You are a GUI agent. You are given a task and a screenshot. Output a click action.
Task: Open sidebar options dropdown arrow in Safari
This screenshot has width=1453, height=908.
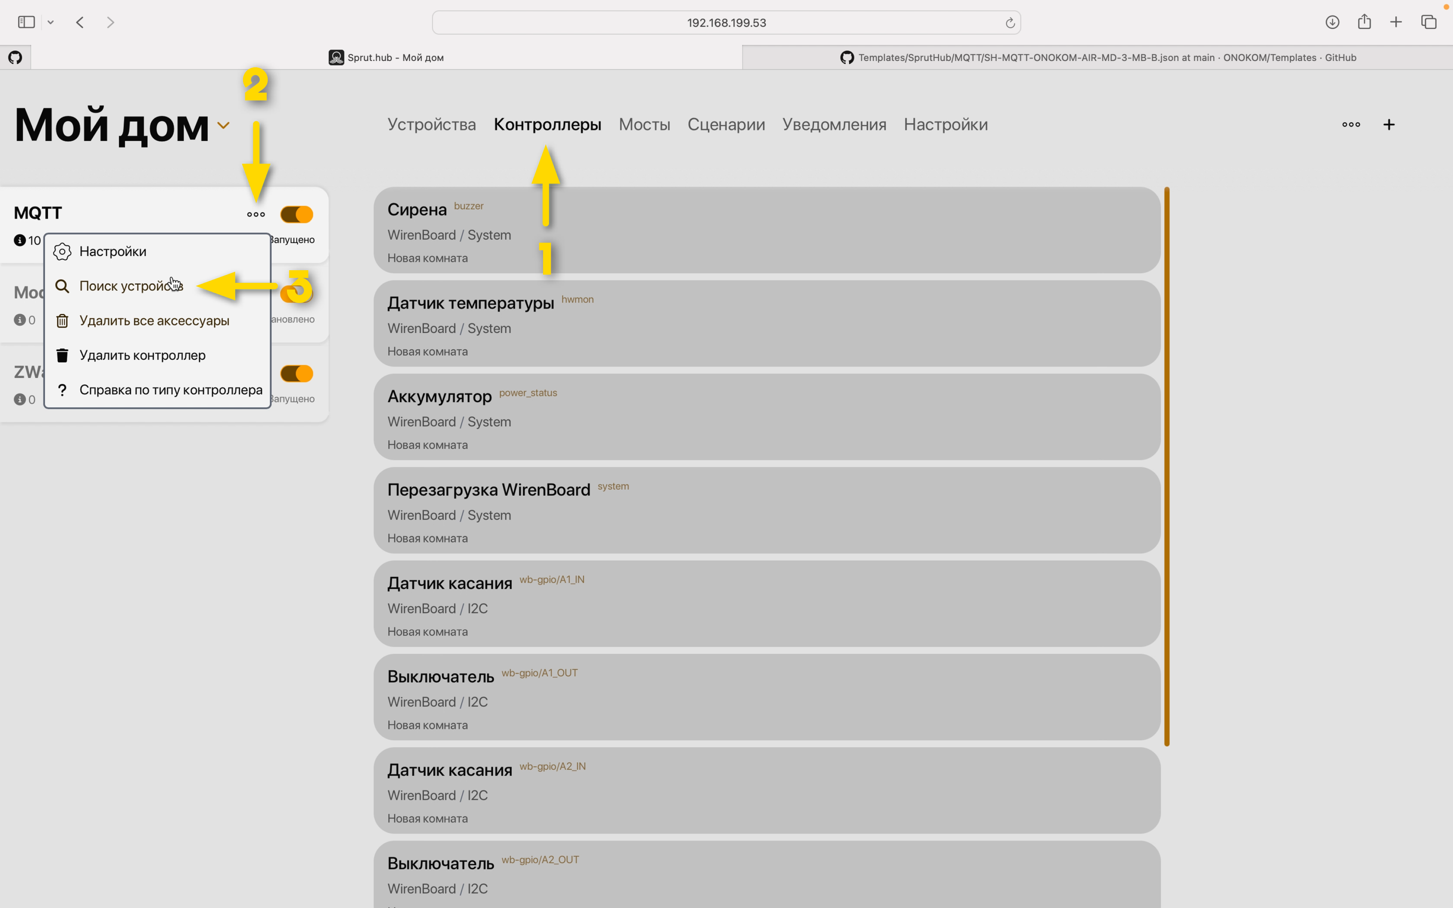[50, 22]
